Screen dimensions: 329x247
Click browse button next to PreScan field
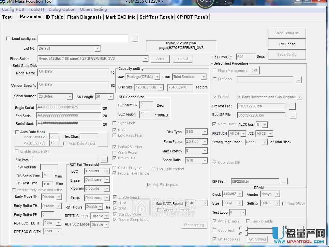point(298,79)
